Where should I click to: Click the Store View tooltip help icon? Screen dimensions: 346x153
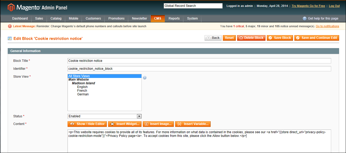[145, 78]
